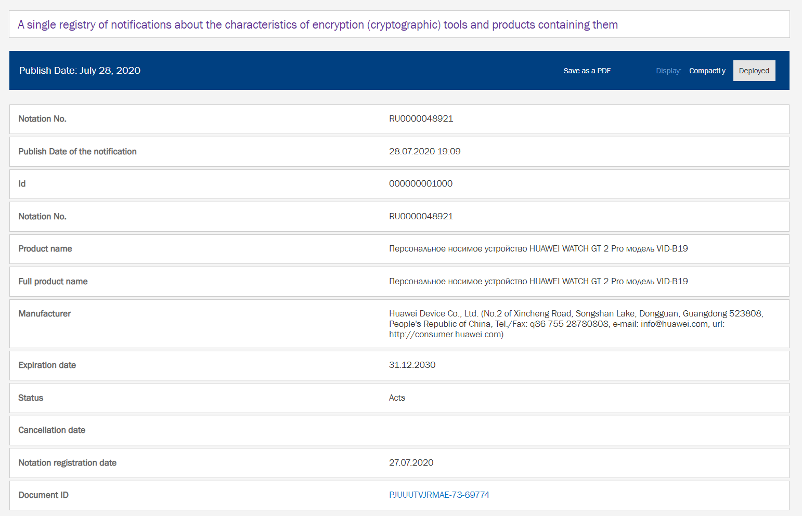Switch display to Compactly
Image resolution: width=802 pixels, height=516 pixels.
click(707, 71)
